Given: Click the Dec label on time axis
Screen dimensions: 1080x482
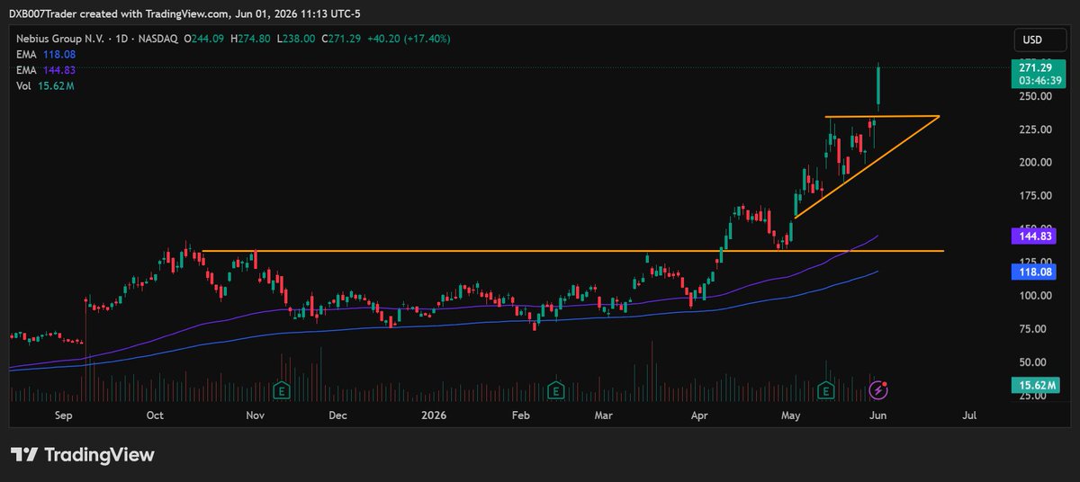Looking at the screenshot, I should tap(337, 416).
